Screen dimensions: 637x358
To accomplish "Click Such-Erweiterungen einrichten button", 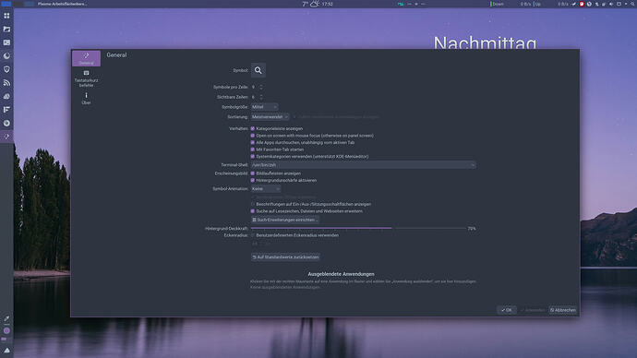I will 284,220.
